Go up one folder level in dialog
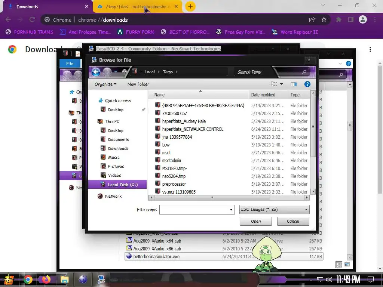Screen dimensions: 383x287 124,72
